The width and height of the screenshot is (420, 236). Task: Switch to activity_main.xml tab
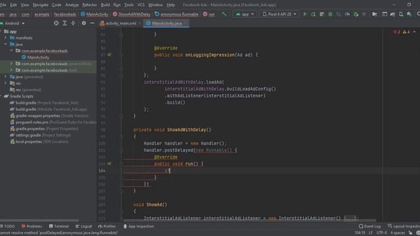point(121,24)
